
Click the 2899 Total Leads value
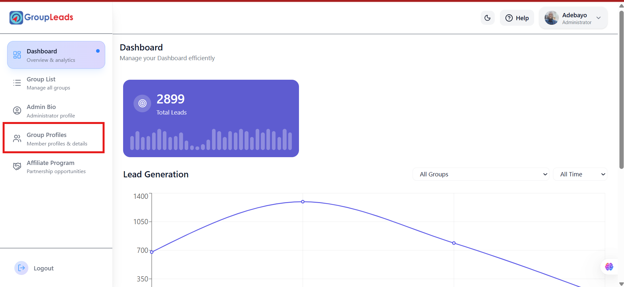point(171,99)
